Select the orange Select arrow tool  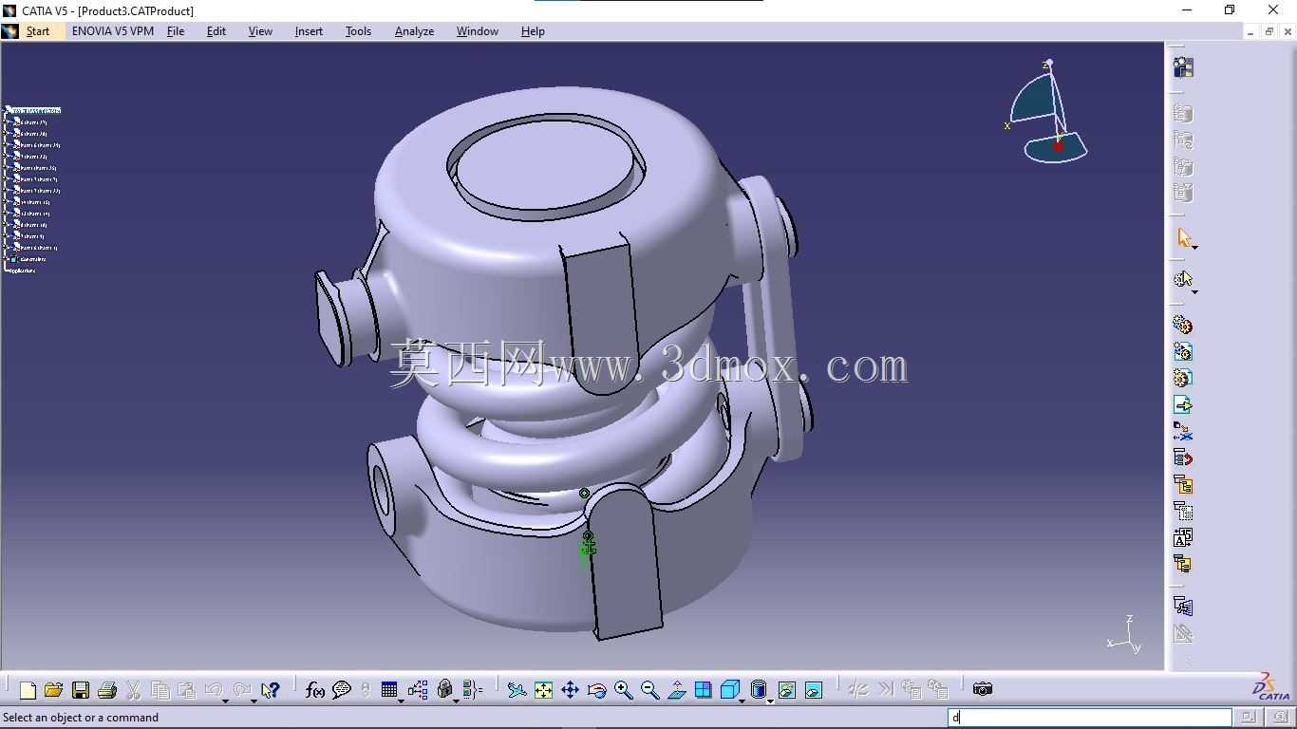1183,237
